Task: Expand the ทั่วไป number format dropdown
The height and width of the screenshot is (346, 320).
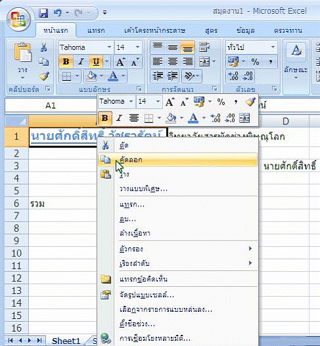Action: [x=273, y=47]
